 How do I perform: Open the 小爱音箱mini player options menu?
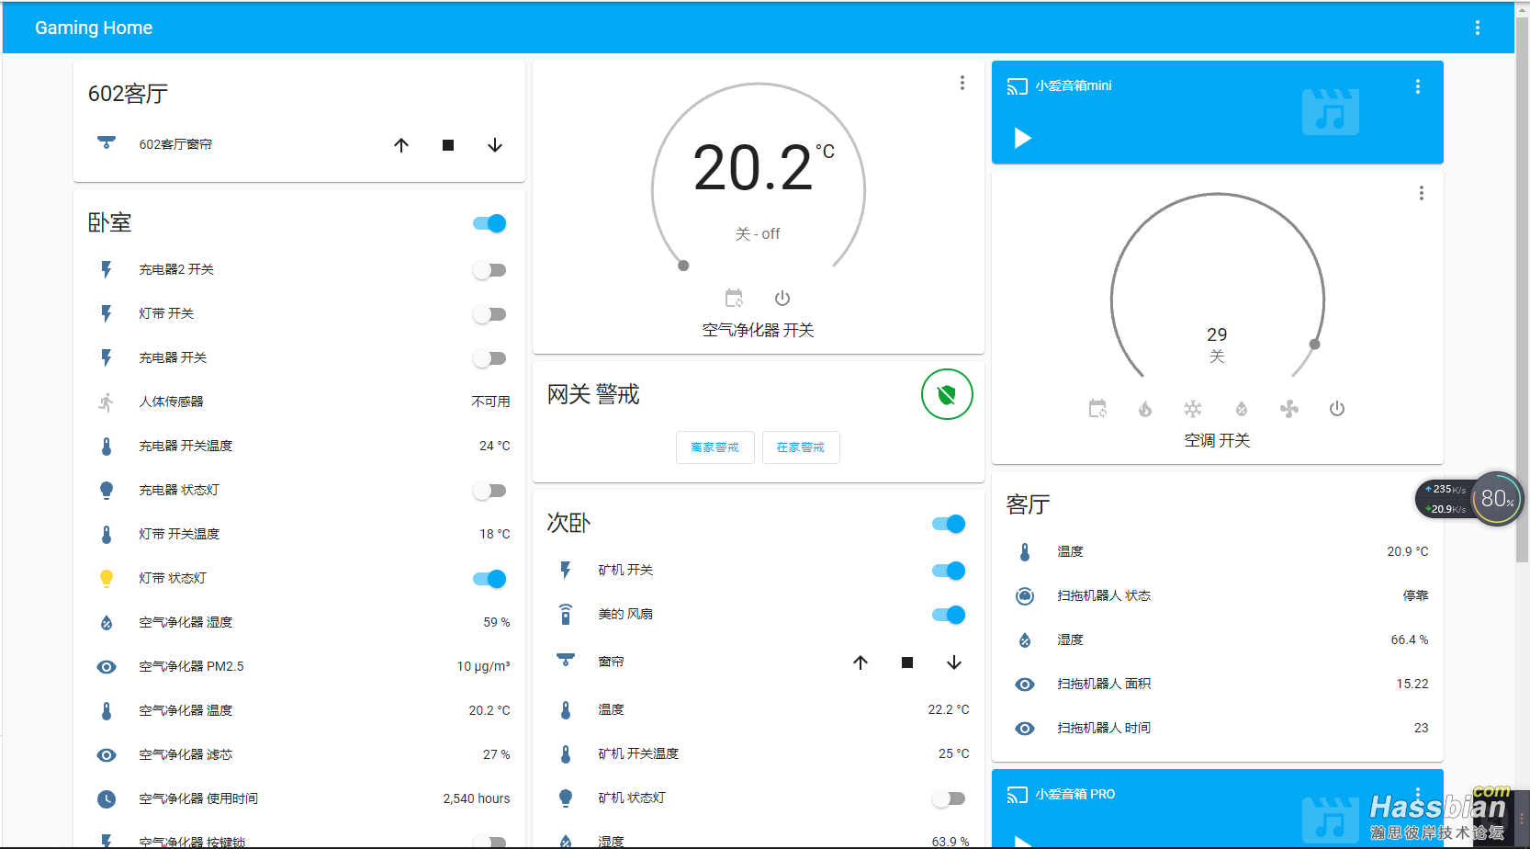pyautogui.click(x=1418, y=86)
